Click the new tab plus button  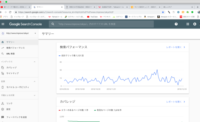198,7
